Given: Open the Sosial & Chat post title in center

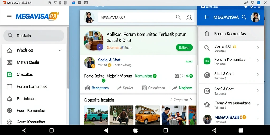Looking at the screenshot, I should point(109,60).
